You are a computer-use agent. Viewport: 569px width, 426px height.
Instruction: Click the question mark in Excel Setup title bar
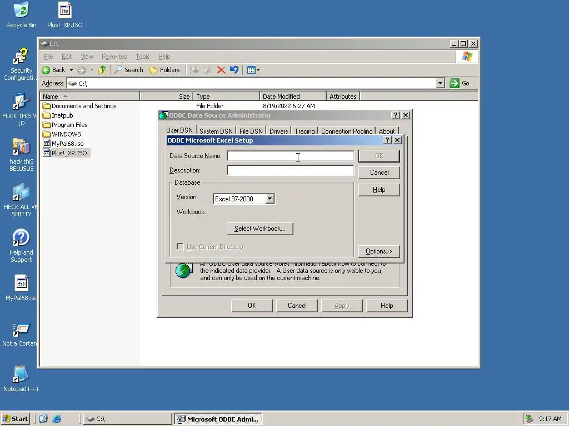click(x=387, y=140)
